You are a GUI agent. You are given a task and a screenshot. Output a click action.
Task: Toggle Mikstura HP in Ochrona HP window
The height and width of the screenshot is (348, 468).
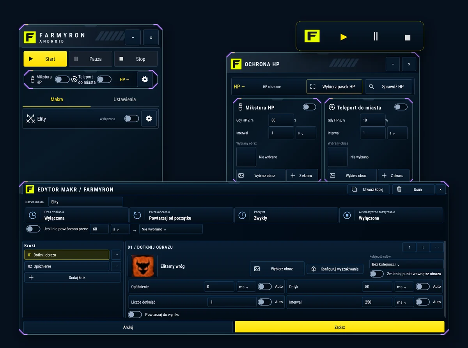(x=310, y=107)
